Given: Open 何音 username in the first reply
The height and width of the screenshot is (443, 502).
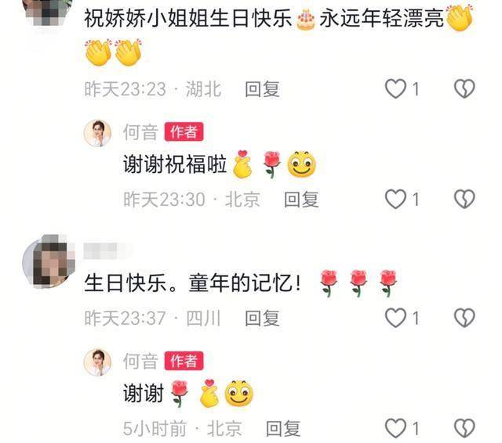Looking at the screenshot, I should click(x=141, y=132).
